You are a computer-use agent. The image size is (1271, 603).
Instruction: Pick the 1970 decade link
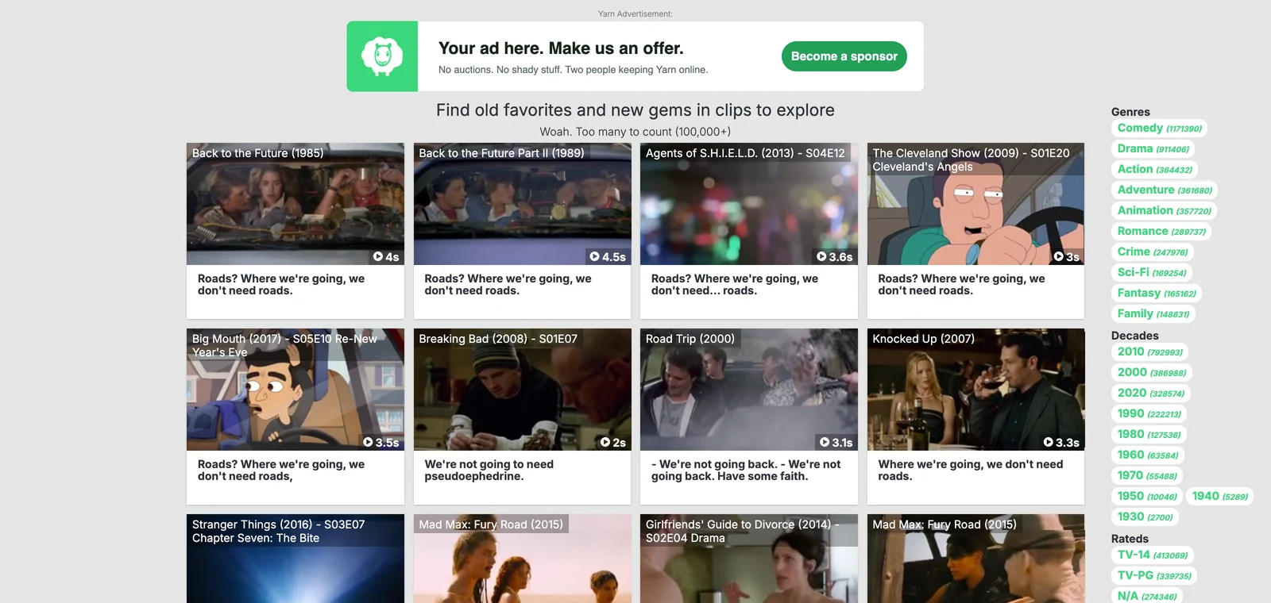point(1147,475)
